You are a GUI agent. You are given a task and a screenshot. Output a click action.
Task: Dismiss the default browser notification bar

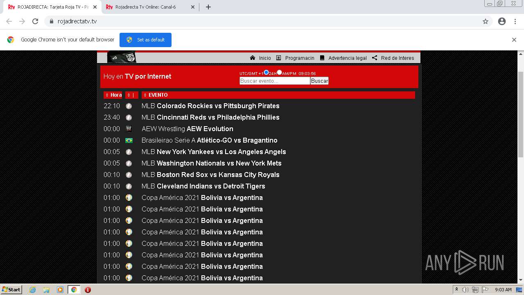pyautogui.click(x=514, y=40)
